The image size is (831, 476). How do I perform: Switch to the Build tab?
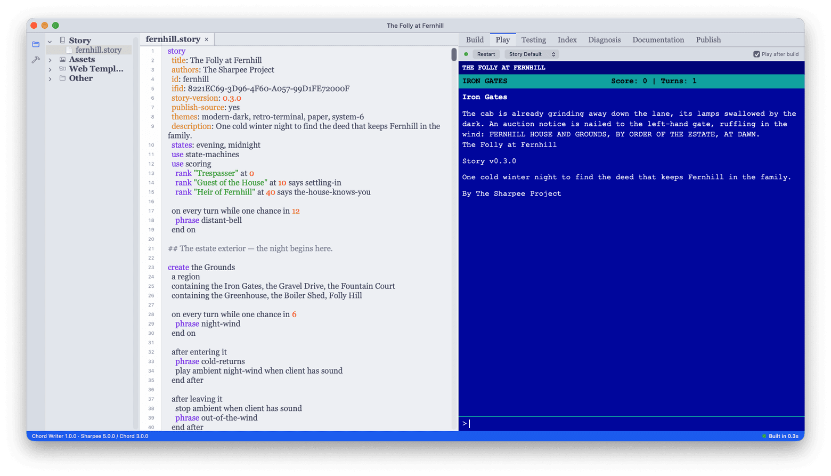coord(475,40)
